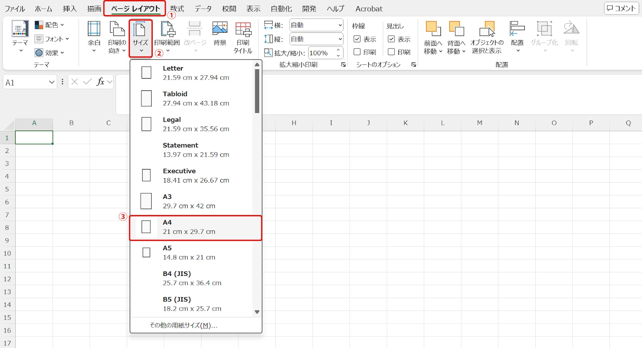Enable 見出し 印刷 headings print checkbox
Viewport: 642px width, 348px height.
[x=391, y=52]
